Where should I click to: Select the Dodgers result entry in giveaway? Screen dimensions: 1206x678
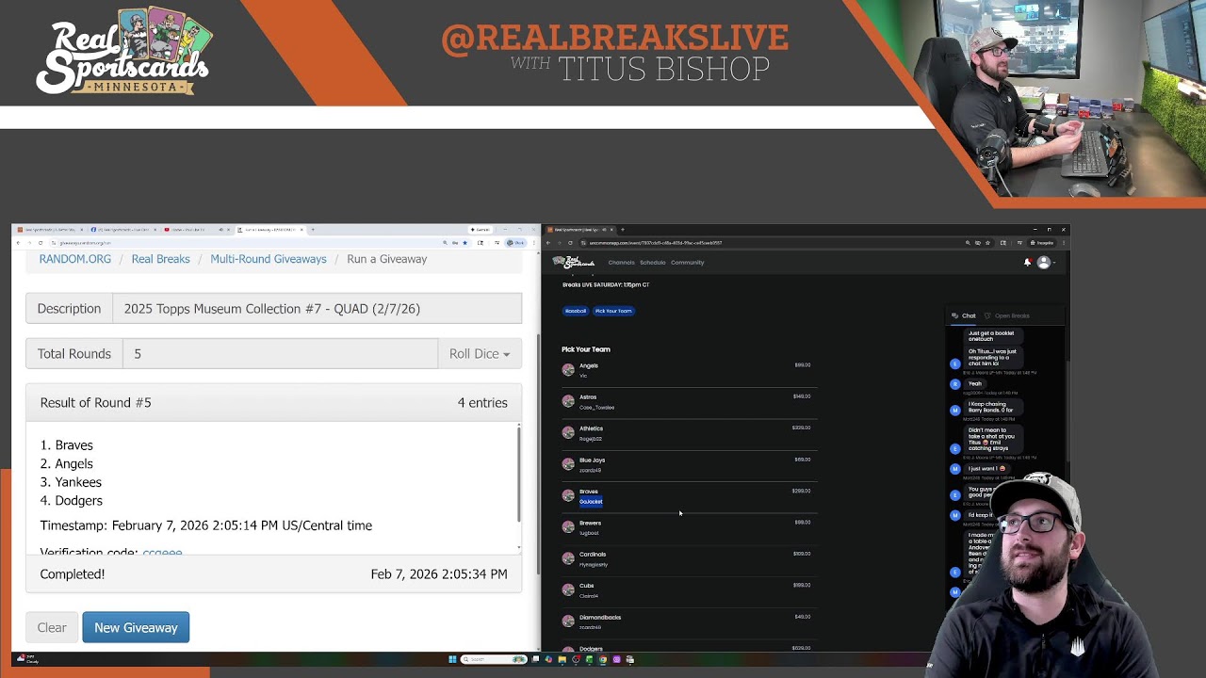pos(78,500)
